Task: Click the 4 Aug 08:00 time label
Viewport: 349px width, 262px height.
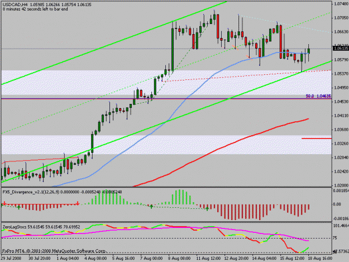Action: pyautogui.click(x=95, y=259)
